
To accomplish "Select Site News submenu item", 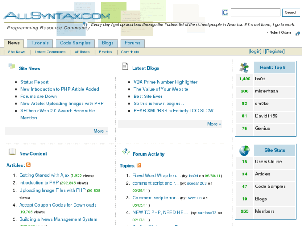I will pos(17,52).
